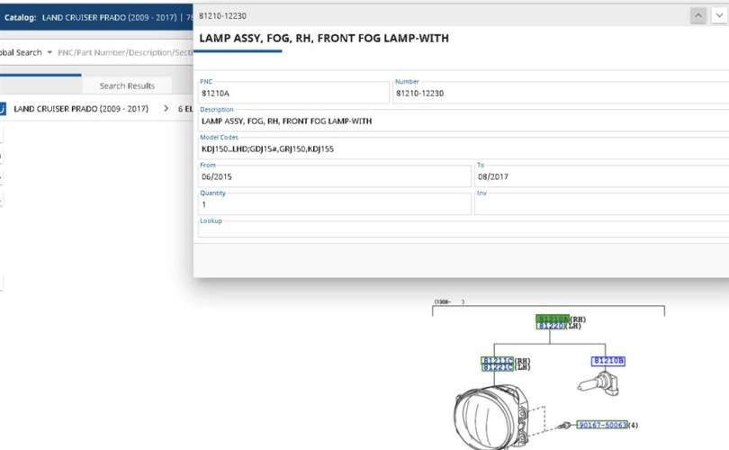Click the LAND CRUISER PRADO breadcrumb
Viewport: 729px width, 450px height.
click(x=81, y=109)
